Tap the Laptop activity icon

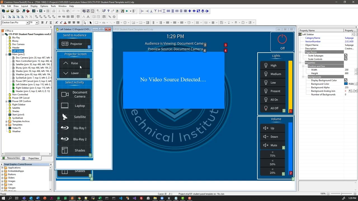click(65, 106)
